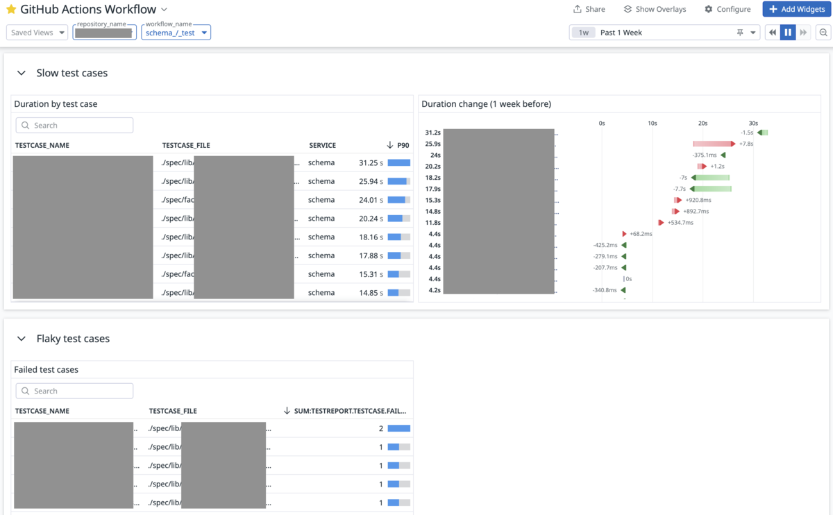The width and height of the screenshot is (833, 515).
Task: Click the +534.7ms change marker
Action: pos(662,223)
